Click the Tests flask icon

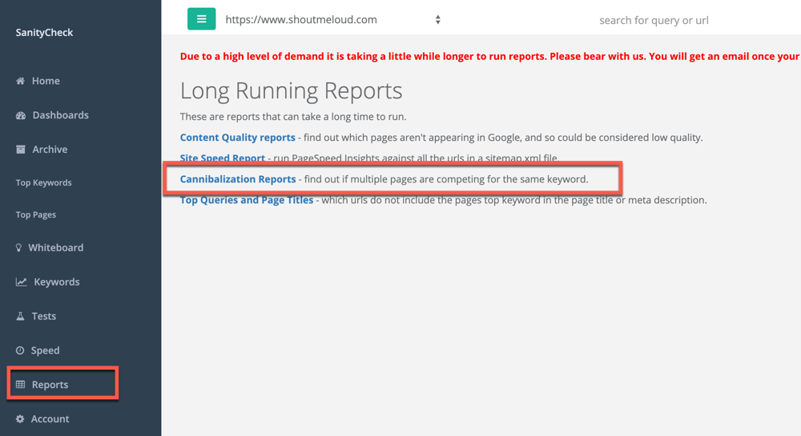[x=21, y=316]
